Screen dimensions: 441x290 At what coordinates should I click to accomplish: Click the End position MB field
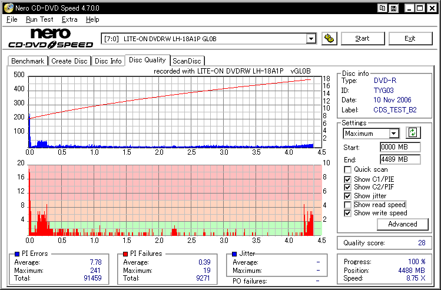(399, 159)
